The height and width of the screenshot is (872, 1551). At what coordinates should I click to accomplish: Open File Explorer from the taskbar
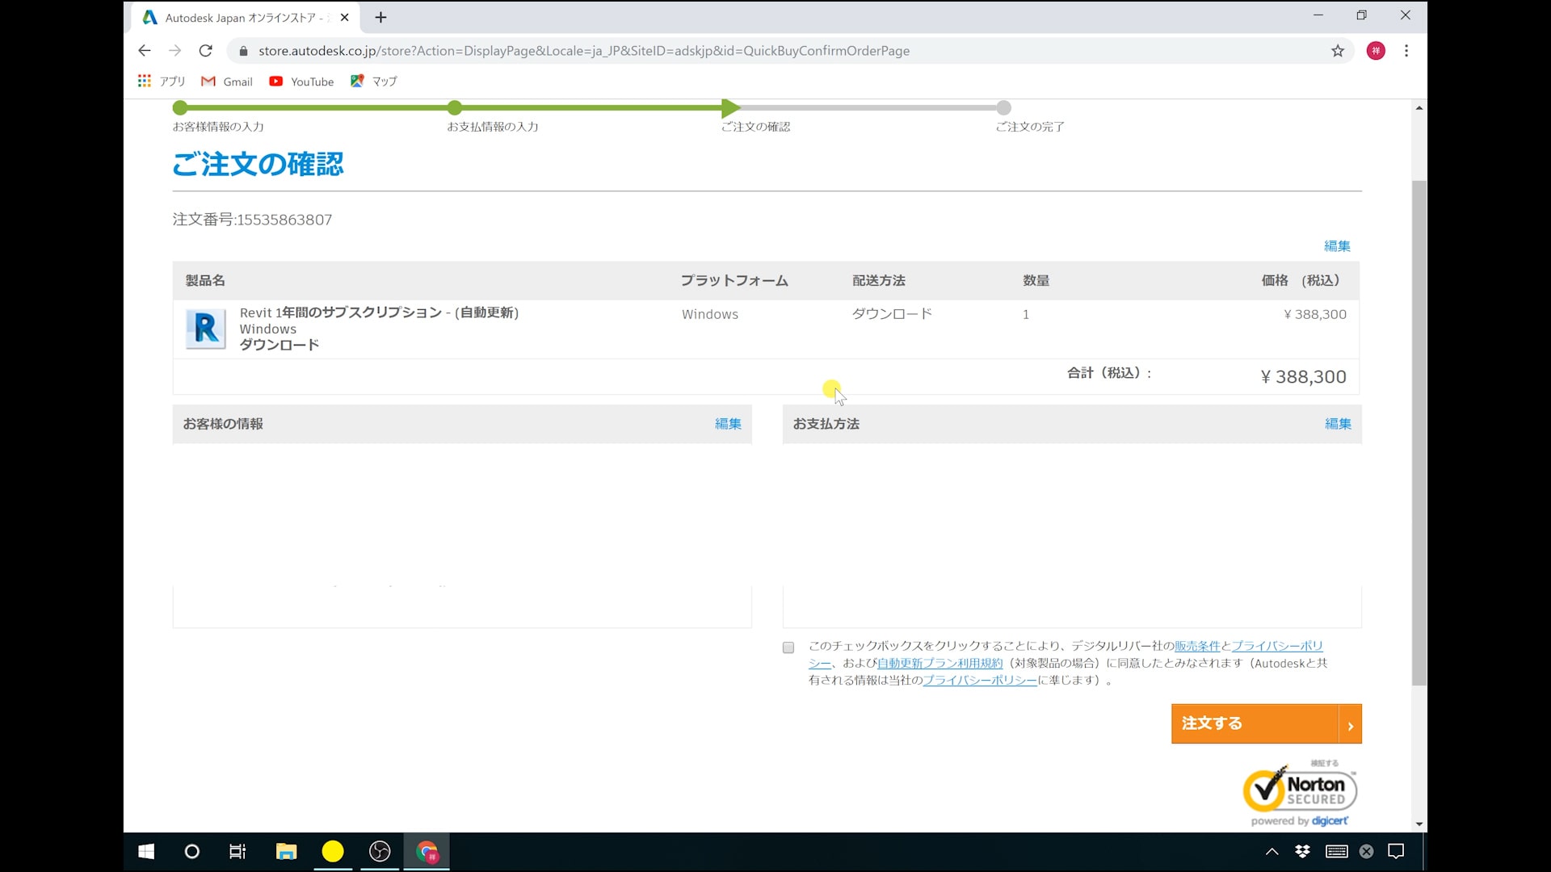286,851
